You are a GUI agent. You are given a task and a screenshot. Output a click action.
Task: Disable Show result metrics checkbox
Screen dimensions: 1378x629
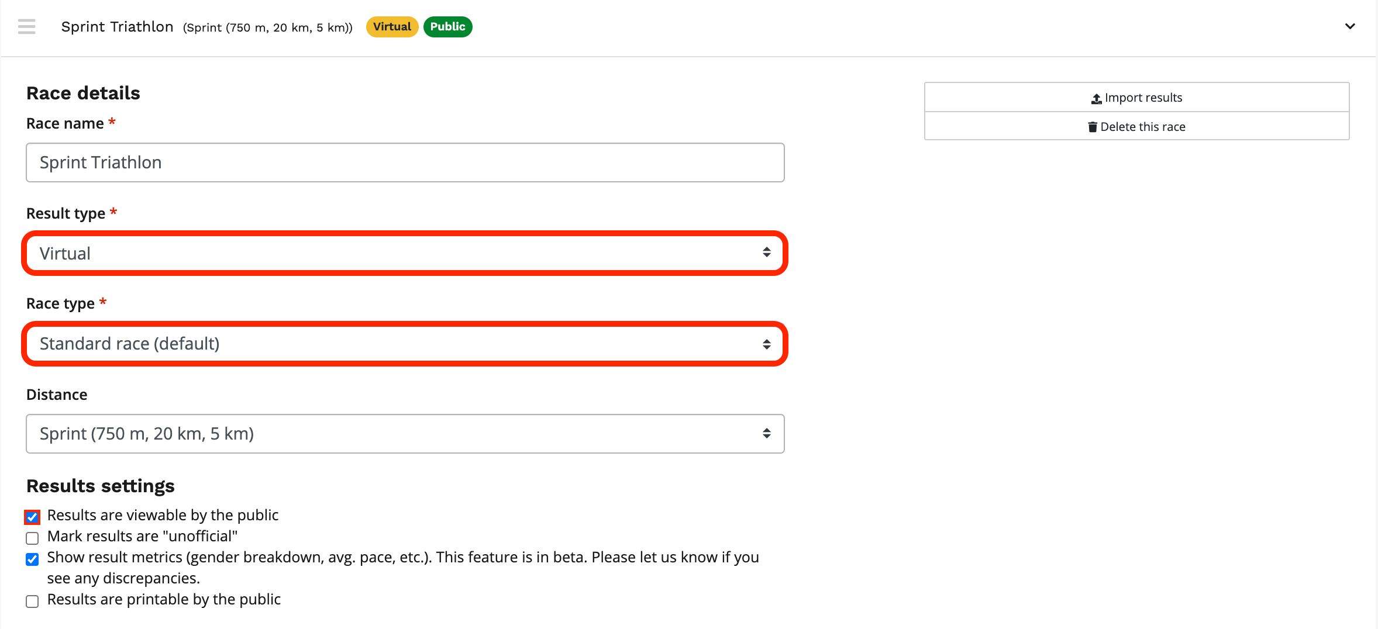pos(32,559)
